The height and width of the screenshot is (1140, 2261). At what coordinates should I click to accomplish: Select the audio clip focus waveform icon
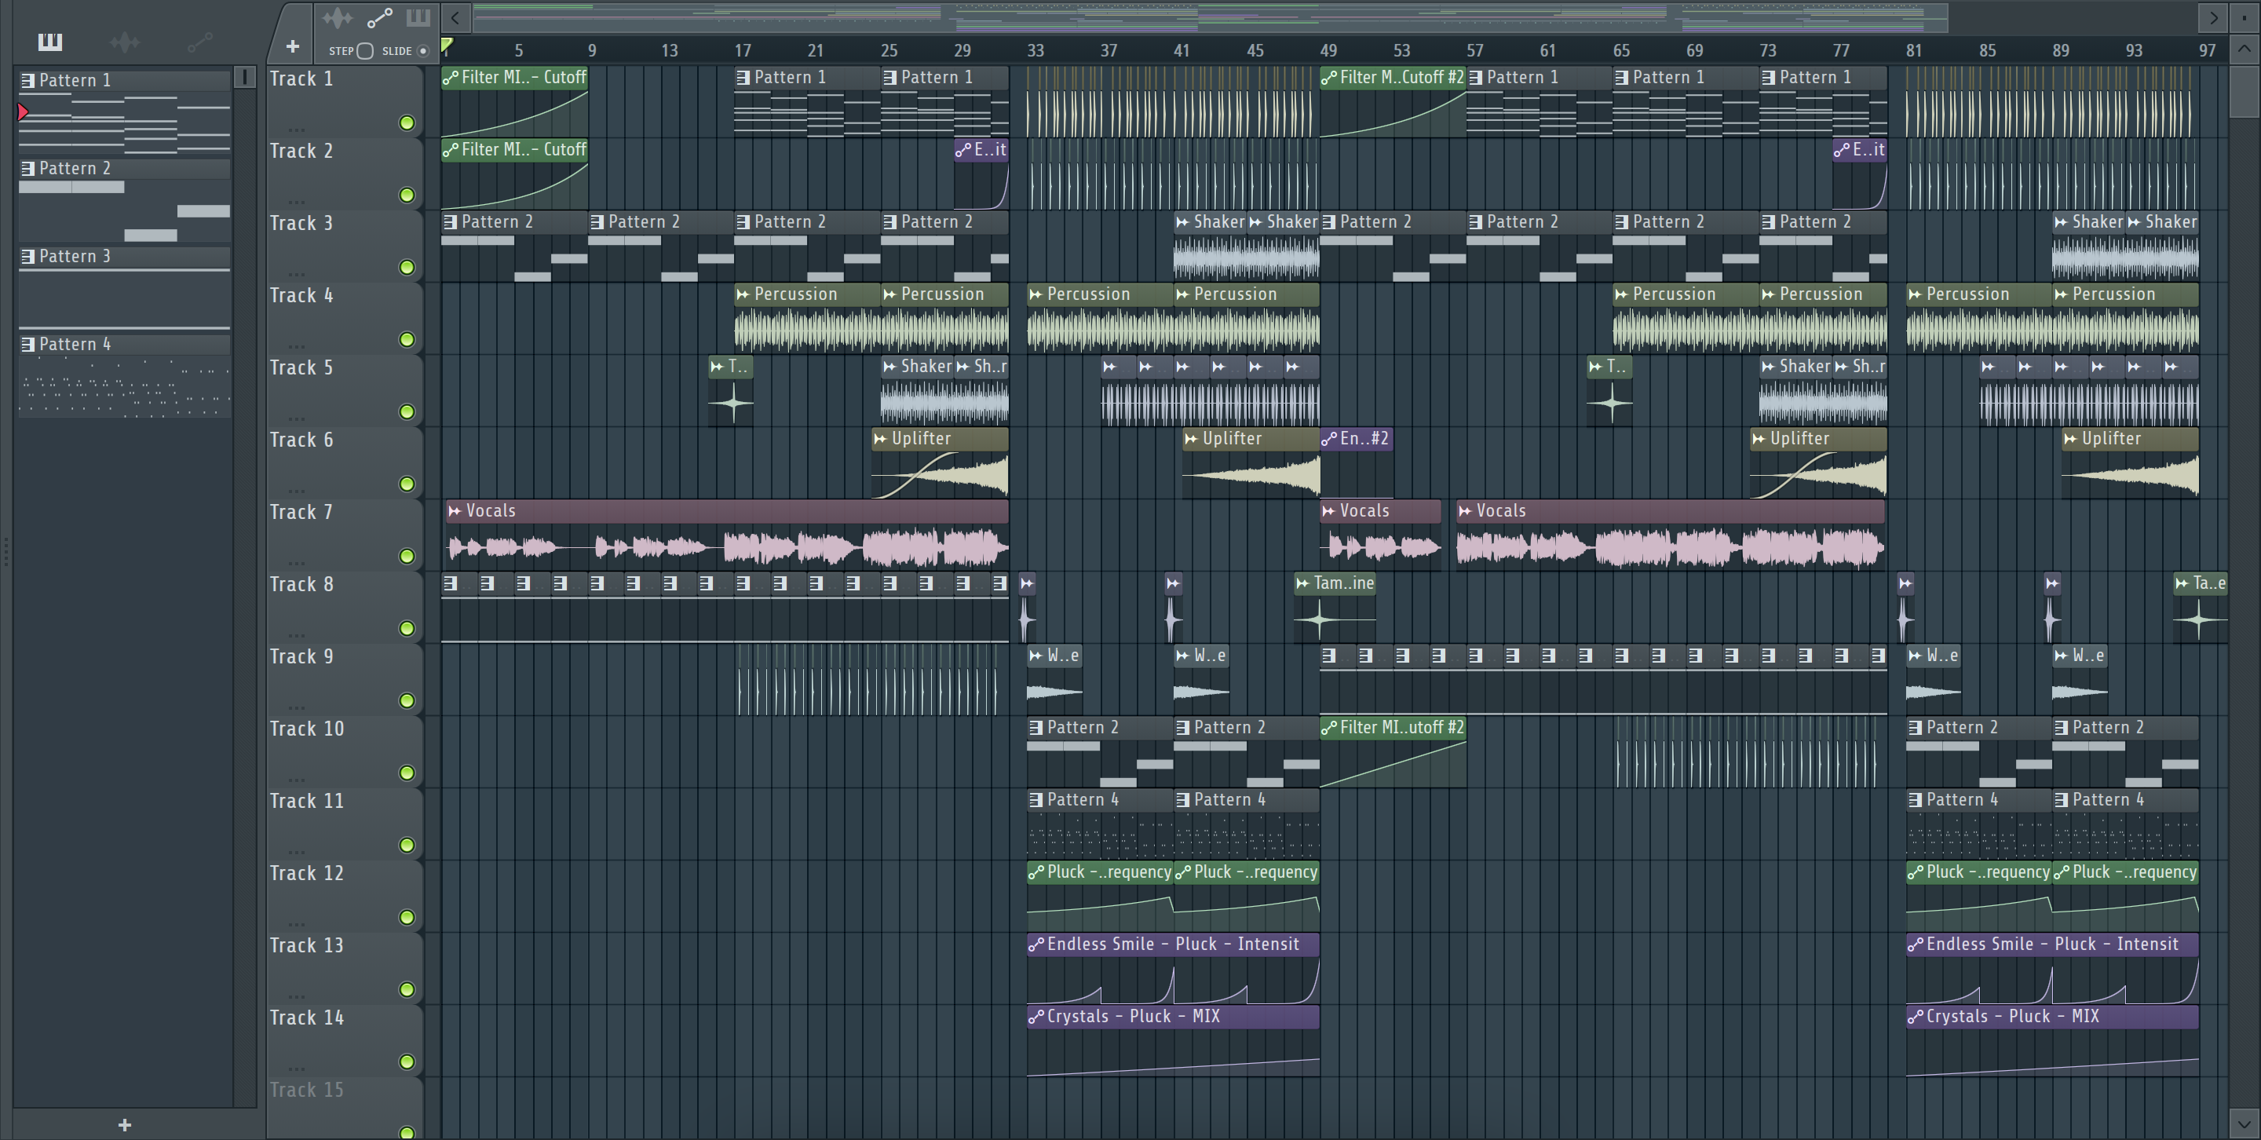pyautogui.click(x=337, y=17)
